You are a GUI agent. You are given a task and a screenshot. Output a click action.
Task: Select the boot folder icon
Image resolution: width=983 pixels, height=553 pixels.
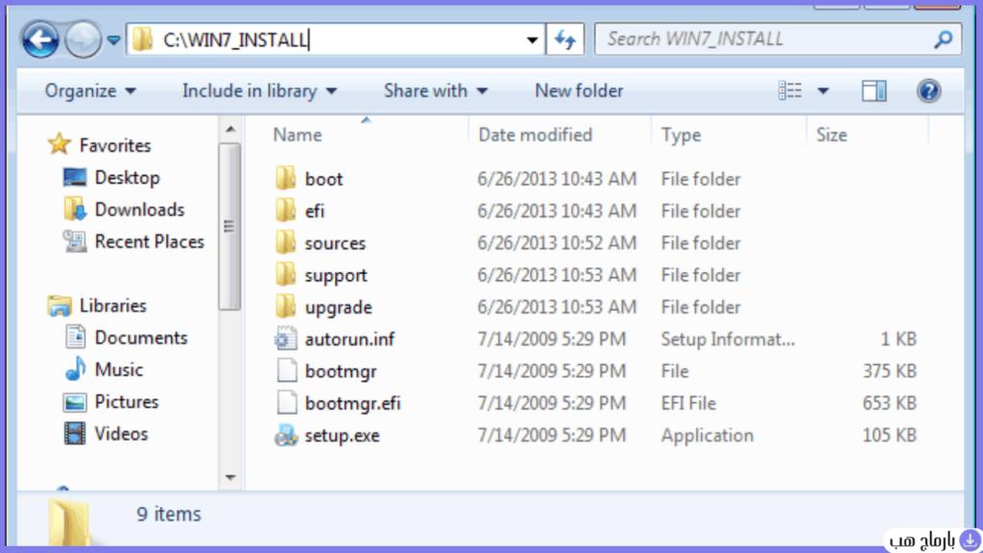(286, 179)
